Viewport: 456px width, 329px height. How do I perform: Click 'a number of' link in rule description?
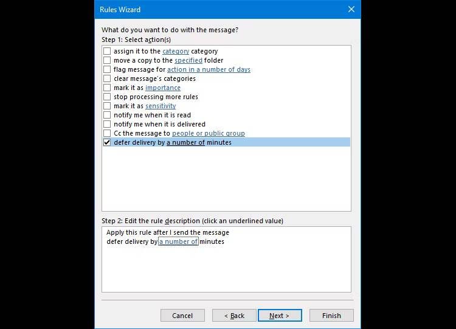[179, 241]
